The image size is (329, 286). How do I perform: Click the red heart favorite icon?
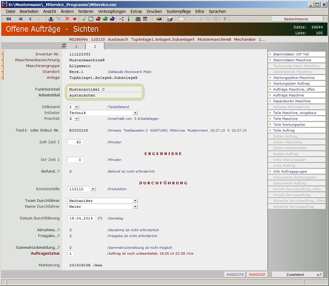coord(74,19)
